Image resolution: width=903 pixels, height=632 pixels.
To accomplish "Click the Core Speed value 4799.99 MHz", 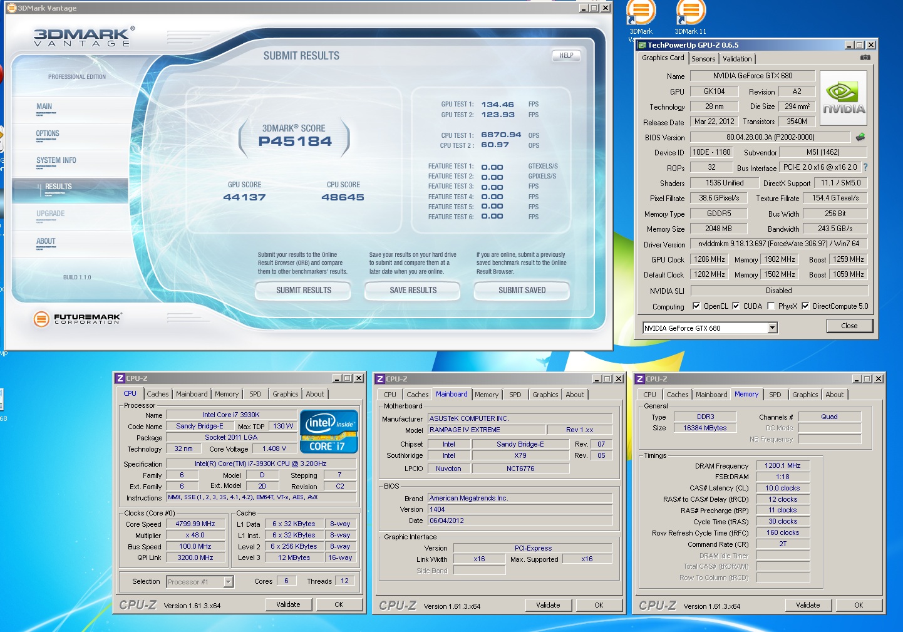I will coord(195,524).
